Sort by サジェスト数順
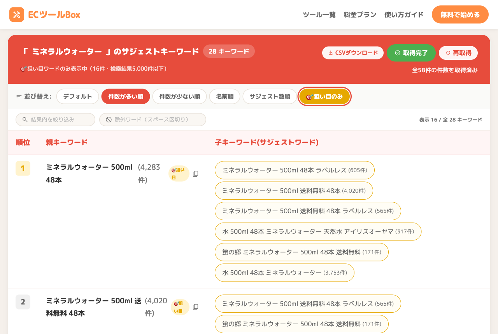Viewport: 498px width, 334px height. pyautogui.click(x=270, y=97)
